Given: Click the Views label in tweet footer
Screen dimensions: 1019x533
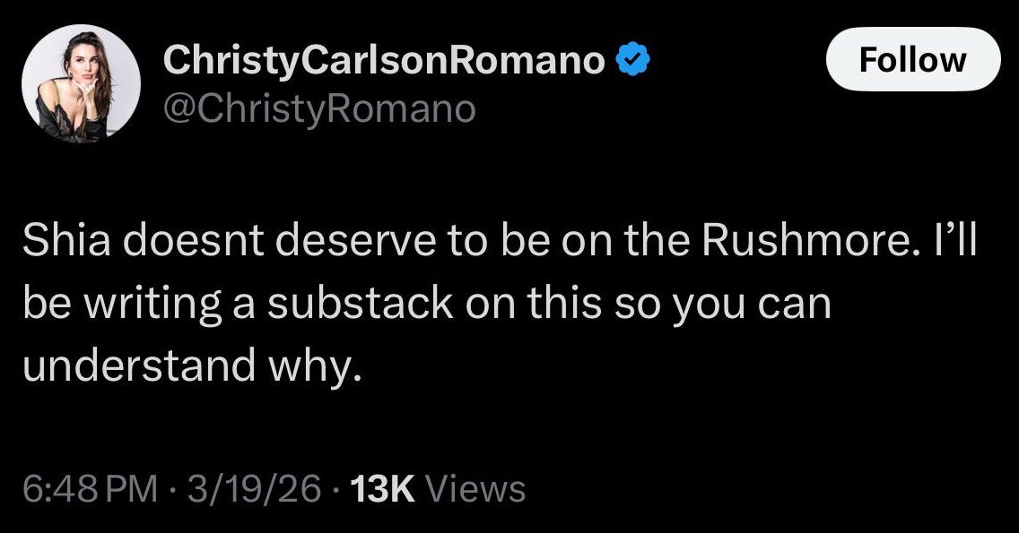Looking at the screenshot, I should coord(474,489).
